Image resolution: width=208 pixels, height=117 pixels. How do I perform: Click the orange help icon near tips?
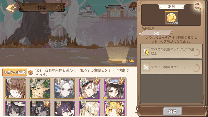(x=31, y=72)
